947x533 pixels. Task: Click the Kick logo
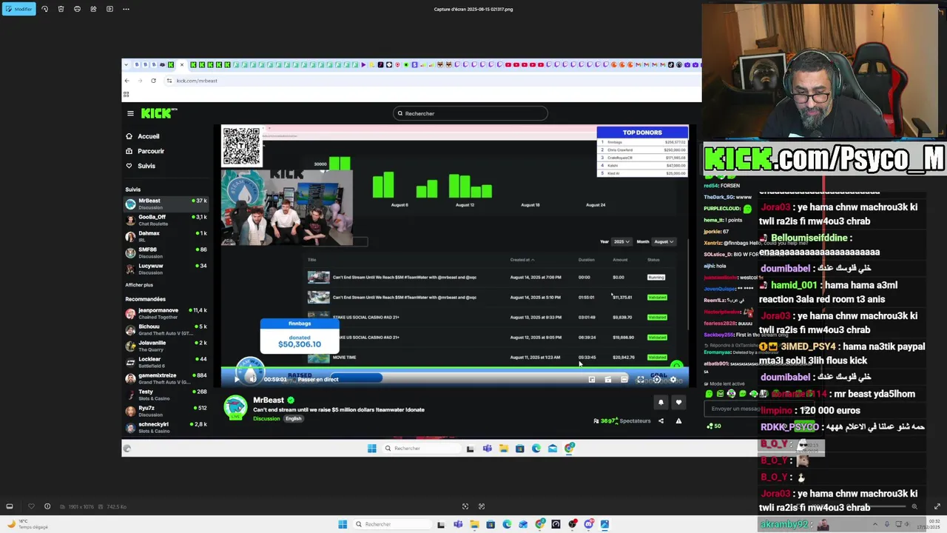158,113
